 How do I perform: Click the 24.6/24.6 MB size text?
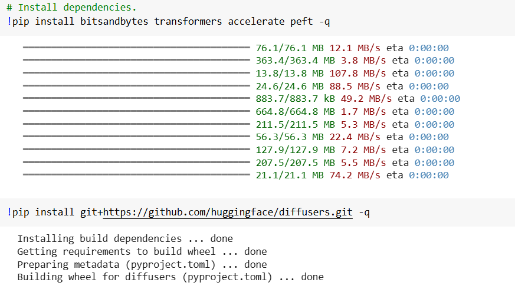coord(290,87)
